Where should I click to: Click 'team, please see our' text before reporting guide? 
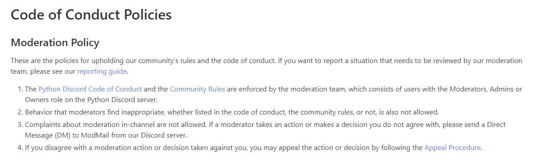tap(43, 71)
